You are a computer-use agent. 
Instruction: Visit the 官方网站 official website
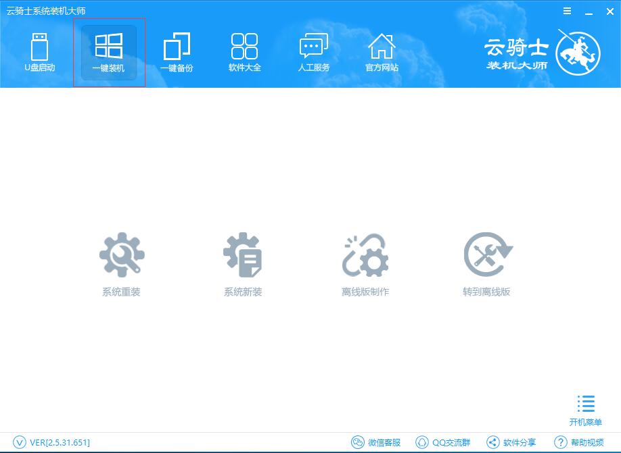[x=382, y=53]
